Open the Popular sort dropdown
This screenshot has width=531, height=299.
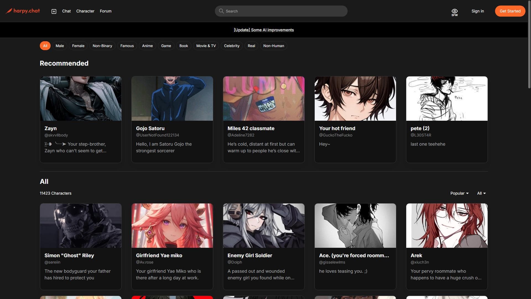[459, 193]
